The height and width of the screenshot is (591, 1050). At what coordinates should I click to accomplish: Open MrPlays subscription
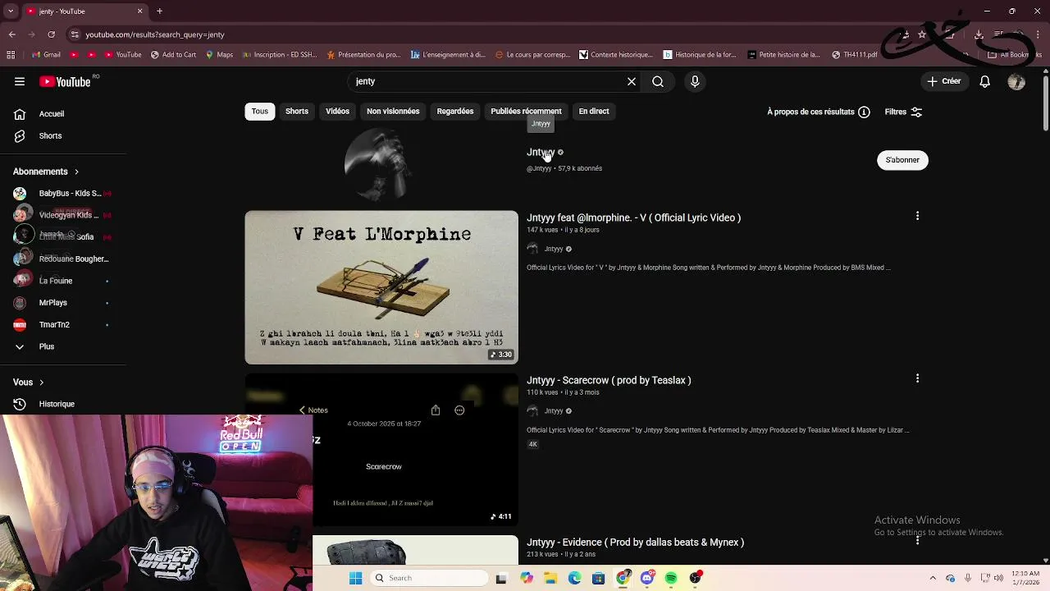(63, 303)
